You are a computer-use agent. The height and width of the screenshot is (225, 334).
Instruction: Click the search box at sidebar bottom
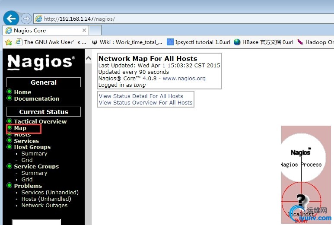(x=36, y=222)
